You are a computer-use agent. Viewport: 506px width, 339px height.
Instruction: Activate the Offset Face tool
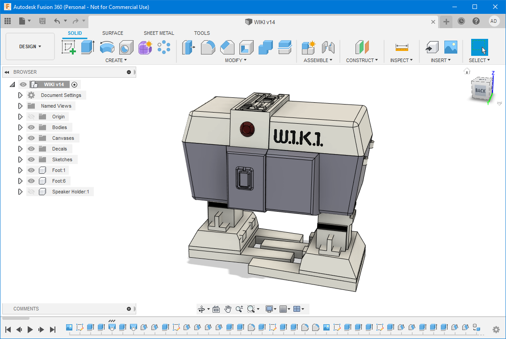284,47
